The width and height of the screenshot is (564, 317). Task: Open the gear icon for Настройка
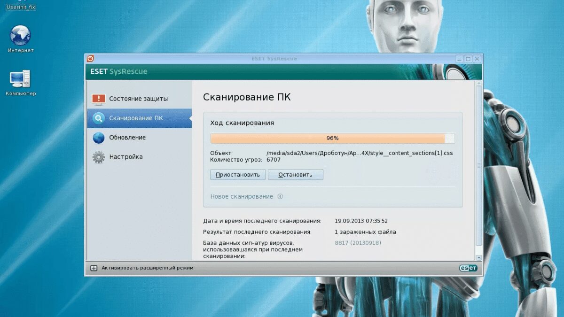[x=99, y=156]
